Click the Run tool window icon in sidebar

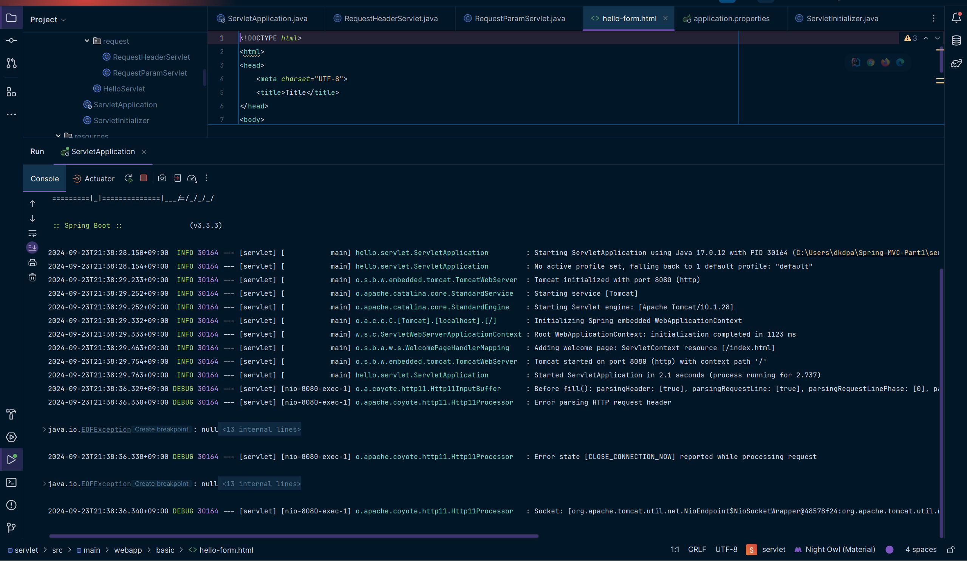(11, 459)
